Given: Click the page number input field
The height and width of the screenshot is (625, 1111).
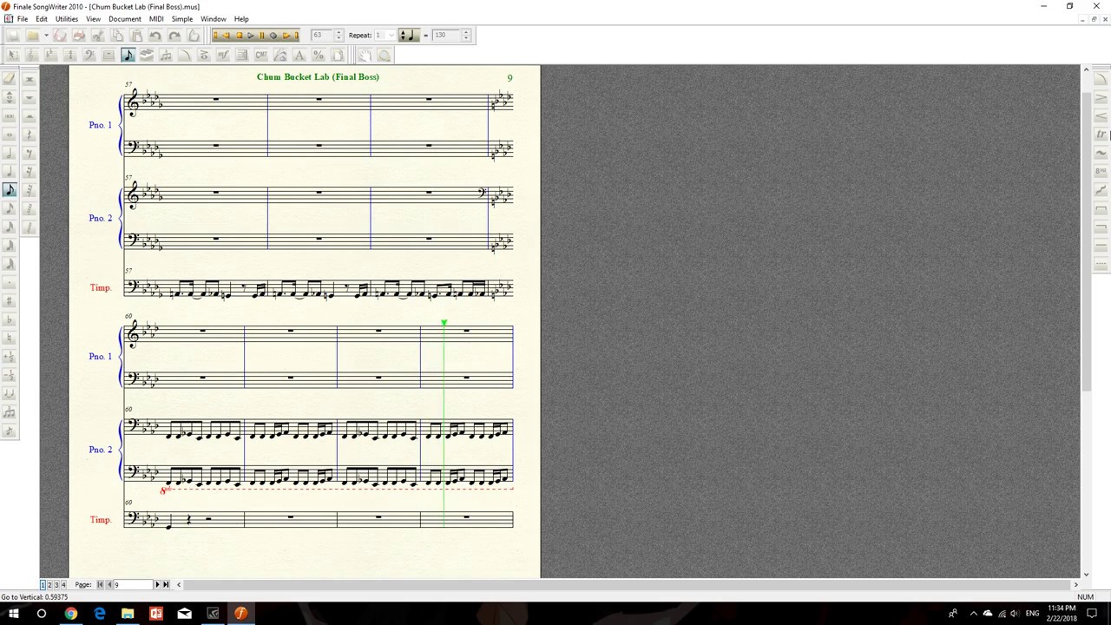Looking at the screenshot, I should tap(133, 585).
